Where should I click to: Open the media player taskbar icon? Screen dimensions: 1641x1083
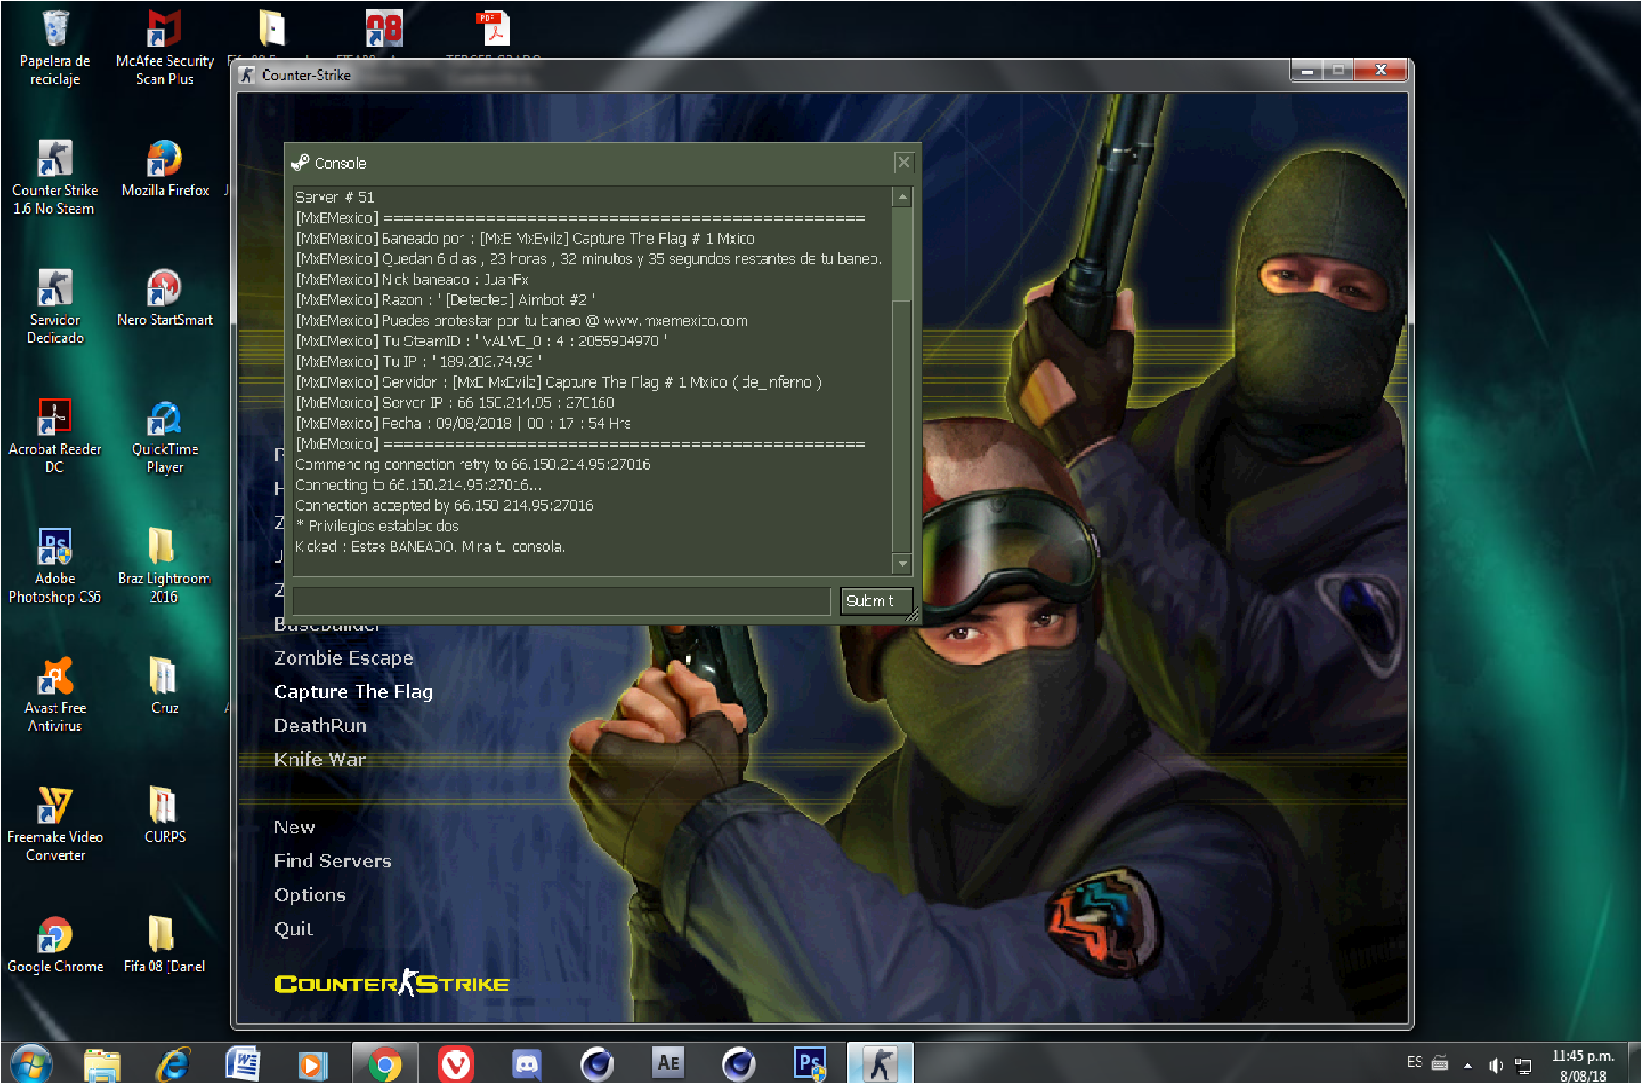click(313, 1064)
